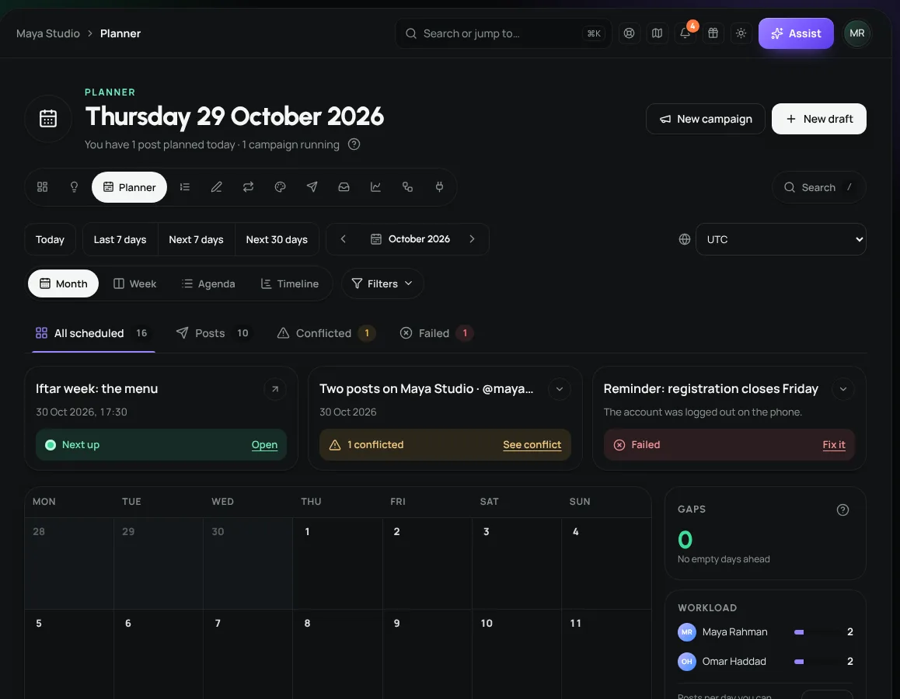Open the UTC timezone dropdown
Viewport: 900px width, 699px height.
tap(780, 239)
